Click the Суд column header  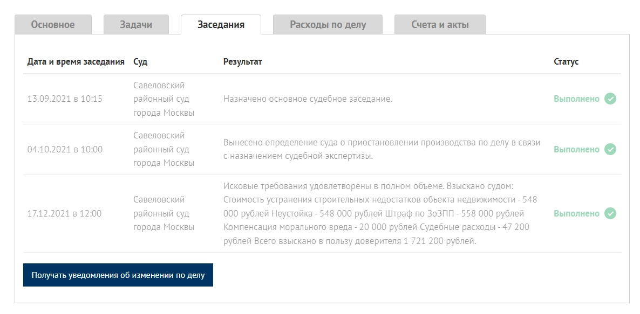[x=140, y=62]
